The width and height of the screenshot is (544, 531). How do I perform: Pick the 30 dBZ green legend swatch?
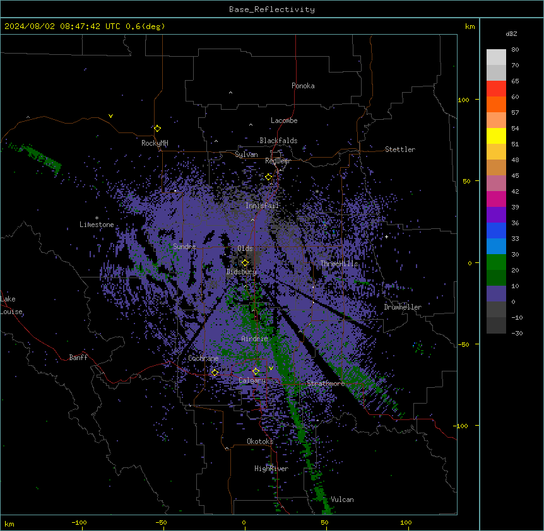click(x=496, y=262)
